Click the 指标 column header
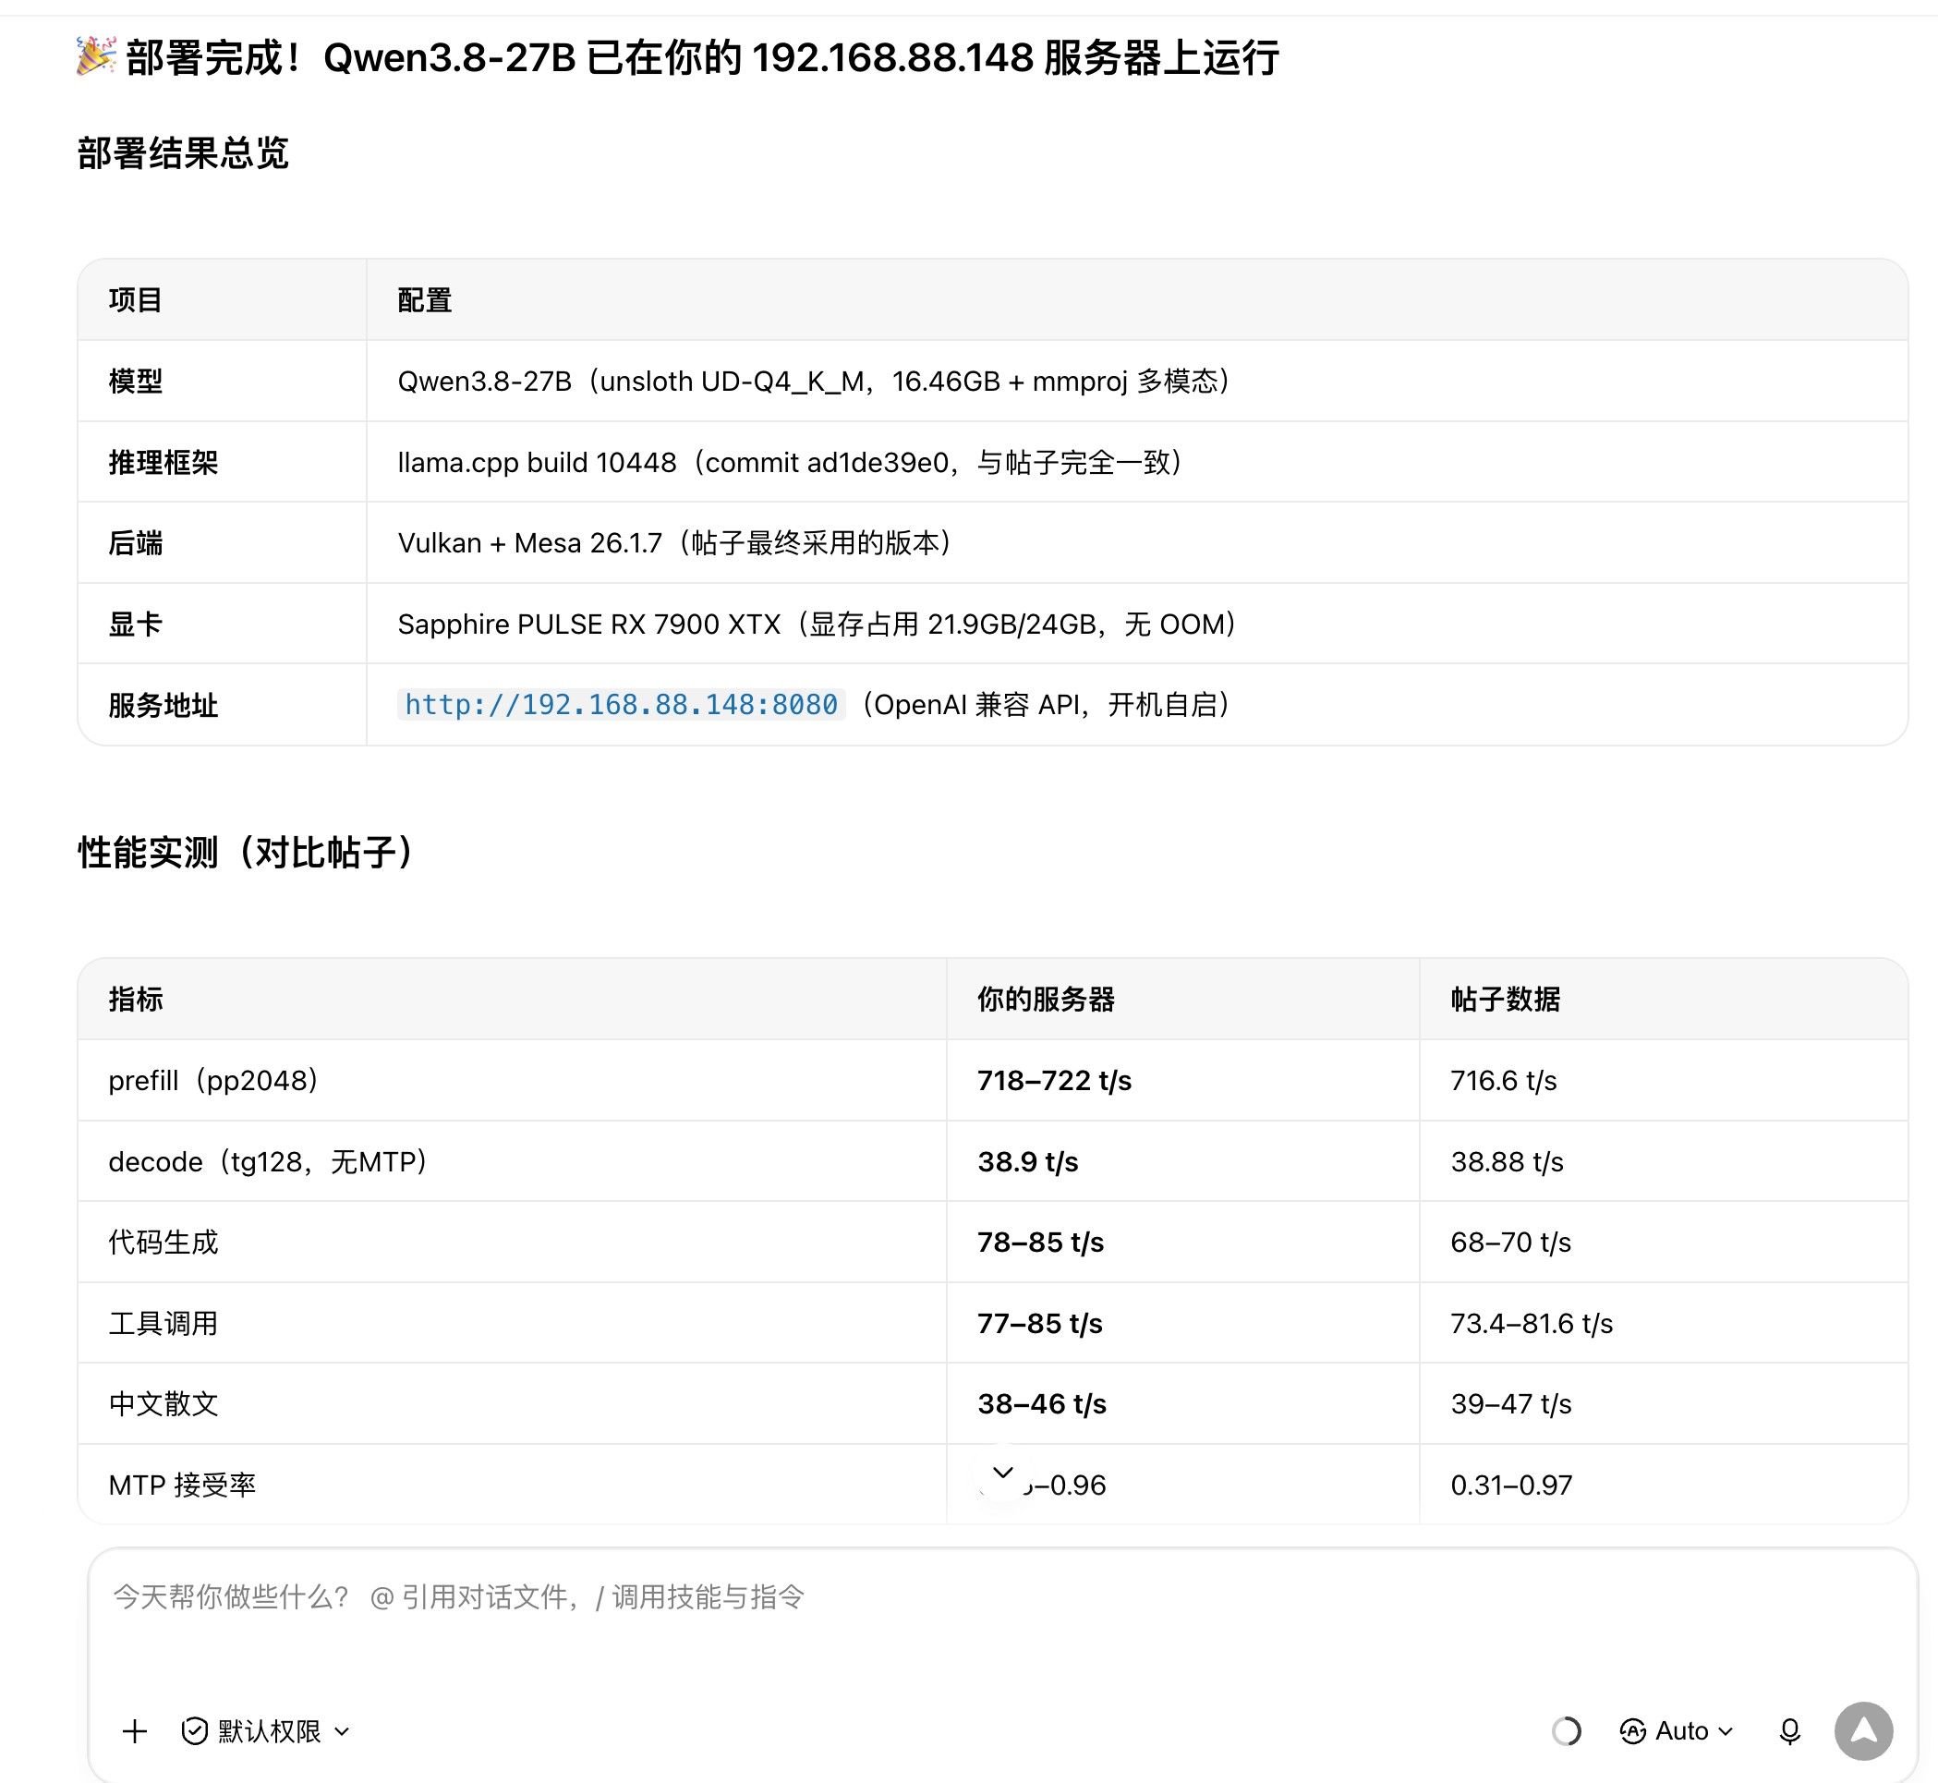The height and width of the screenshot is (1783, 1938). tap(135, 999)
